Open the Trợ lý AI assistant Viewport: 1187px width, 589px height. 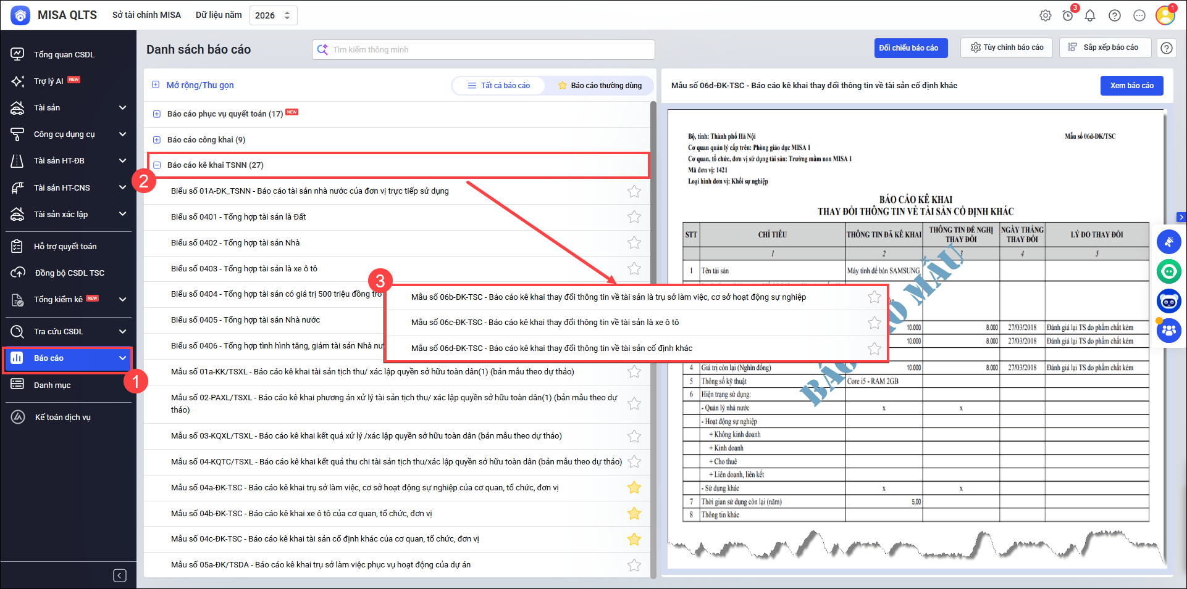coord(49,81)
